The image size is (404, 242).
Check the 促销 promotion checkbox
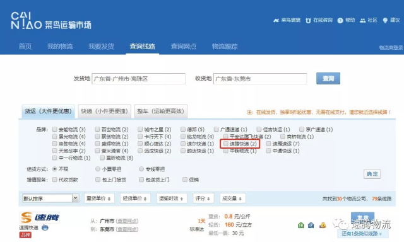point(185,180)
